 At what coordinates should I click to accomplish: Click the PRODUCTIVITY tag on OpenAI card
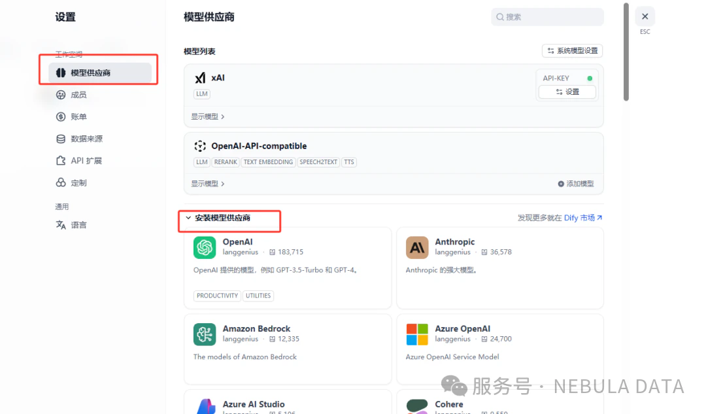click(x=217, y=296)
